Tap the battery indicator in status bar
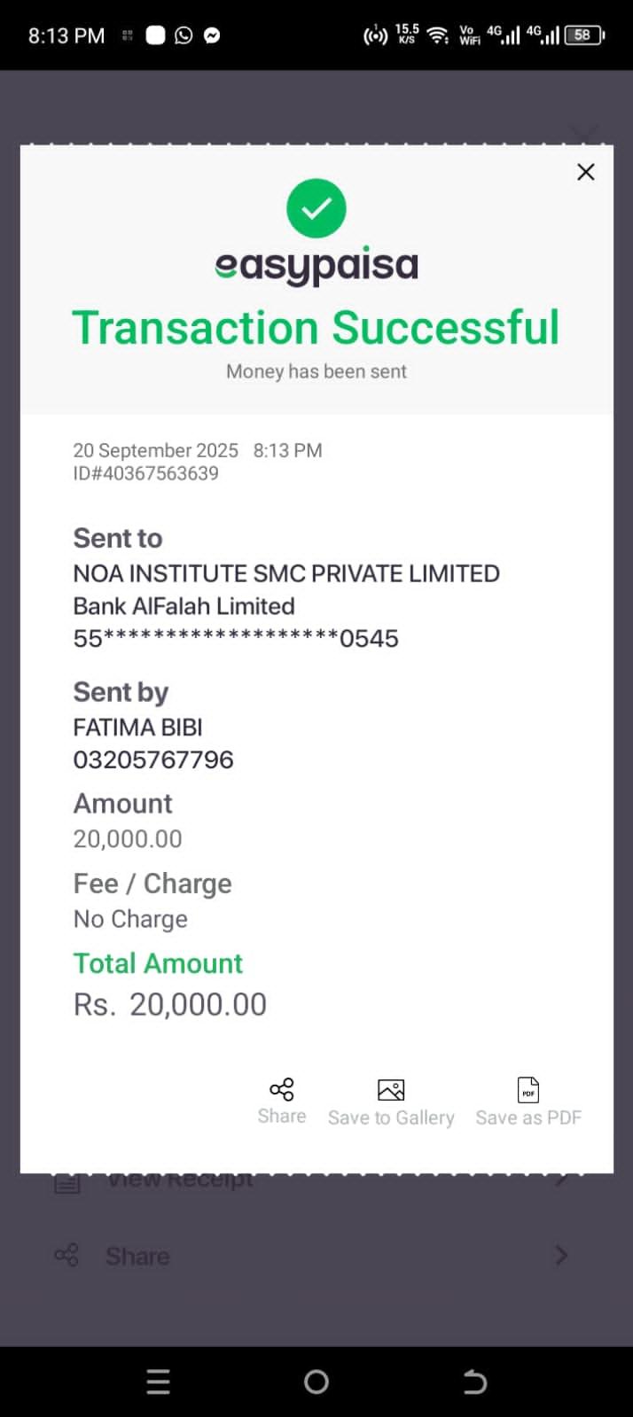 click(584, 35)
